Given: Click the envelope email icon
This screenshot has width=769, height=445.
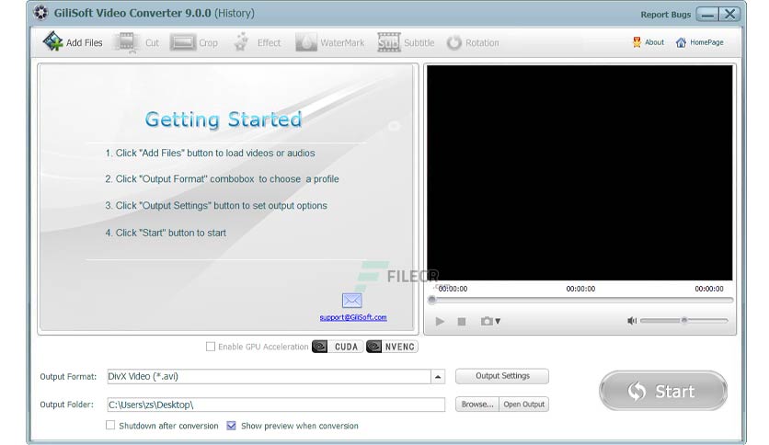Looking at the screenshot, I should coord(351,300).
